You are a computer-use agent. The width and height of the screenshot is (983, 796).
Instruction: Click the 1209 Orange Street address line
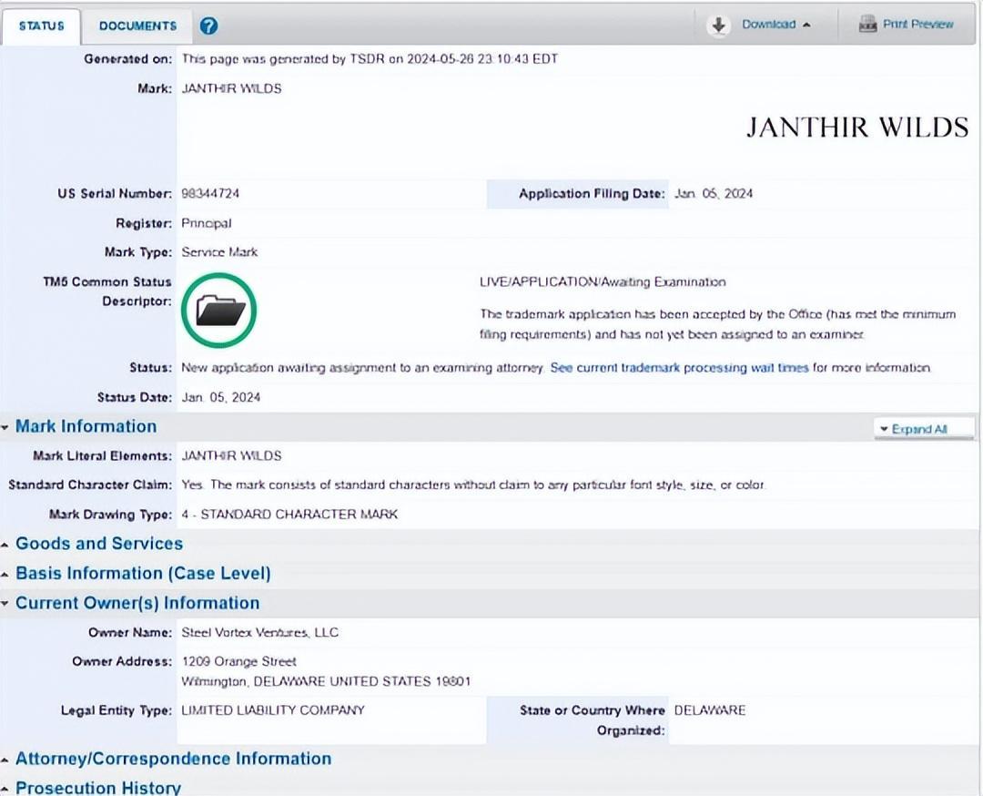[x=238, y=661]
